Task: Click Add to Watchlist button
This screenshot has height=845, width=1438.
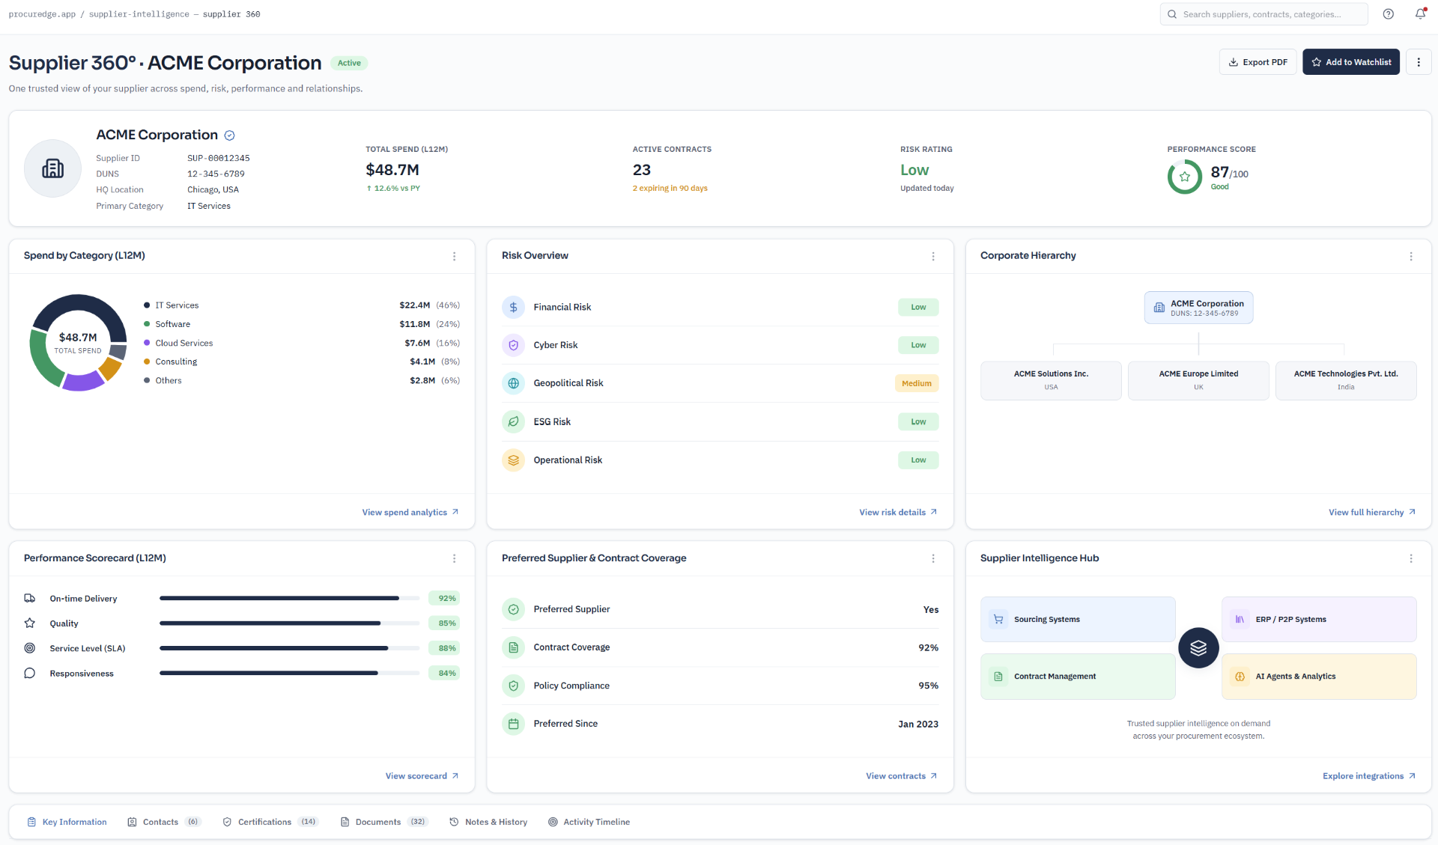Action: (1350, 62)
